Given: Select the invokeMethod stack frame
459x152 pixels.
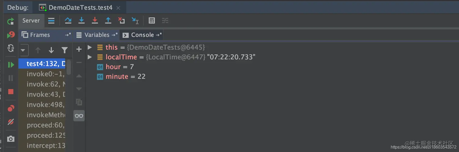Looking at the screenshot, I should coord(46,115).
